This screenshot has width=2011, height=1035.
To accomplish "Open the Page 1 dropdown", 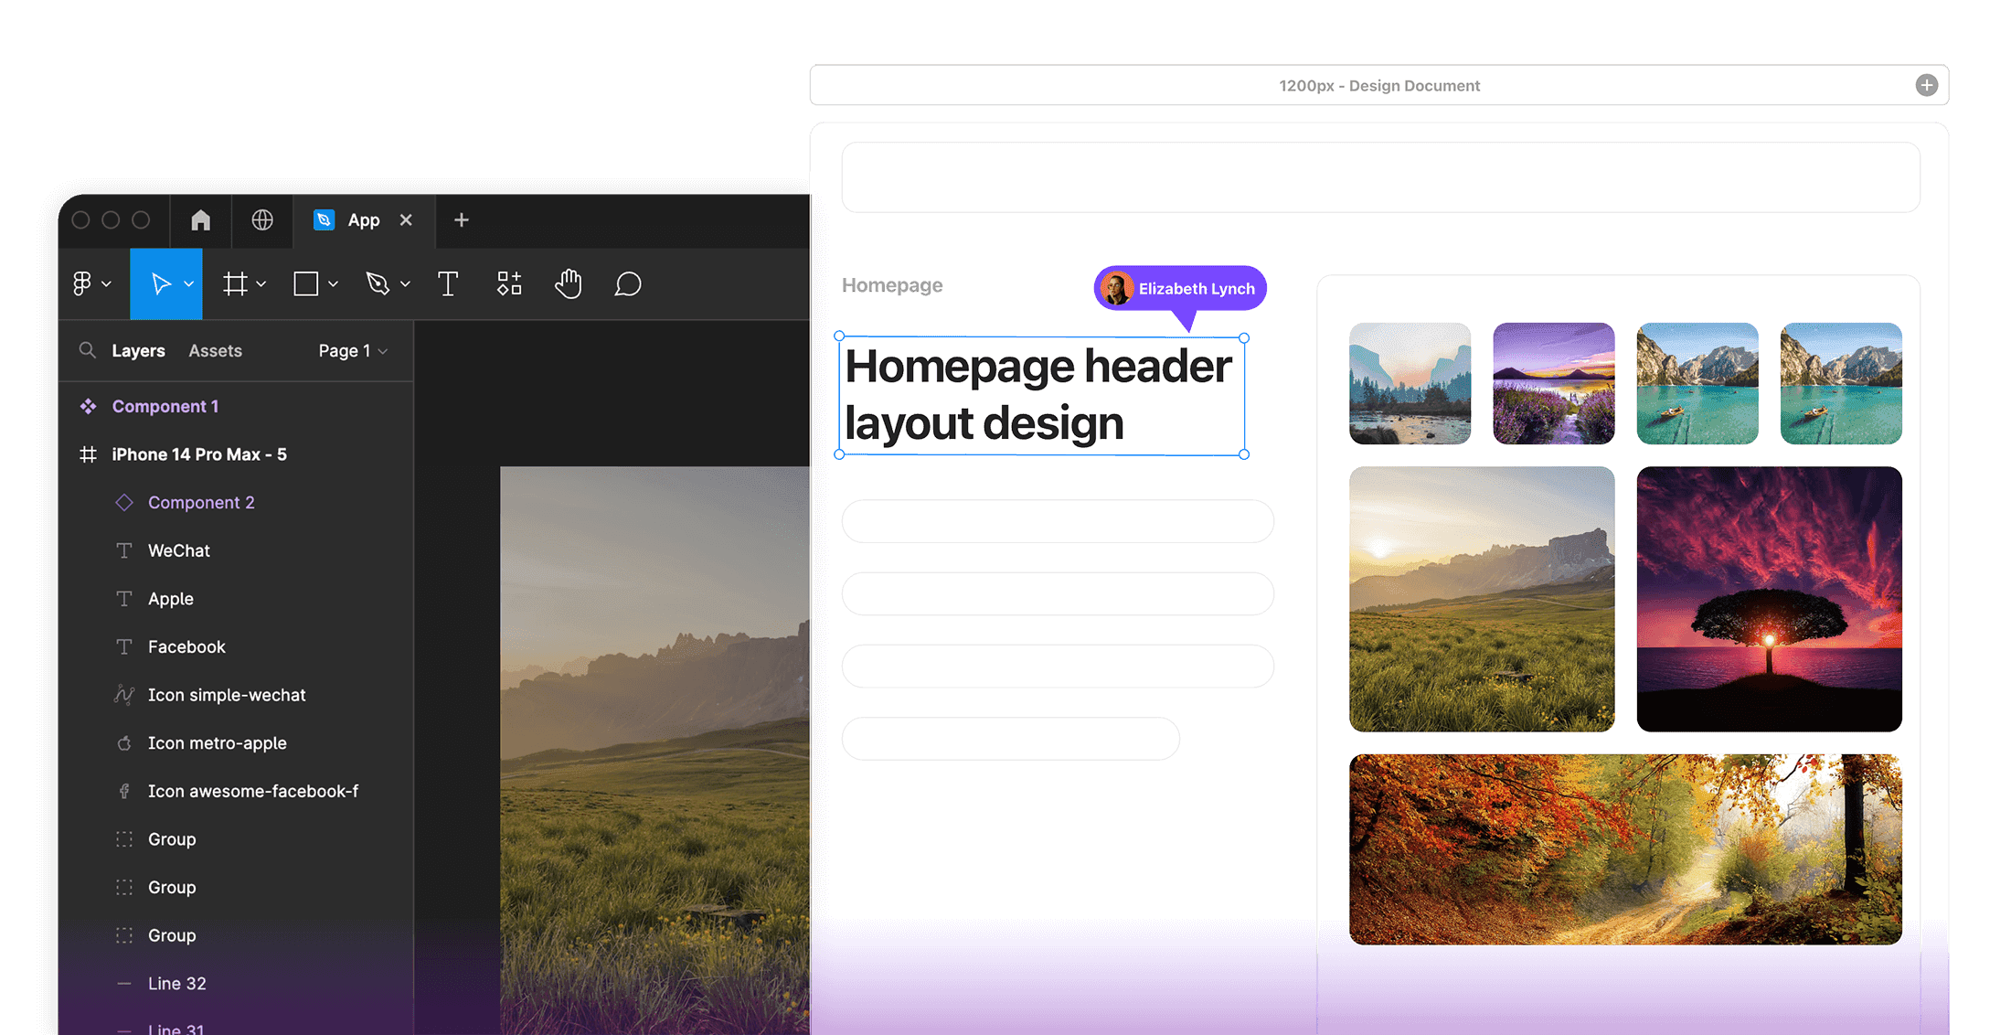I will click(353, 351).
